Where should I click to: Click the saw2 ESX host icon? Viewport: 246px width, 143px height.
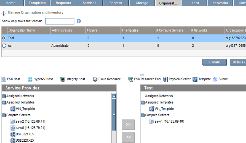tap(13, 122)
